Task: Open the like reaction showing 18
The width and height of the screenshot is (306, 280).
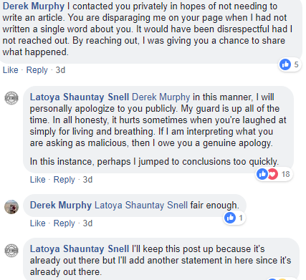Action: pyautogui.click(x=262, y=174)
